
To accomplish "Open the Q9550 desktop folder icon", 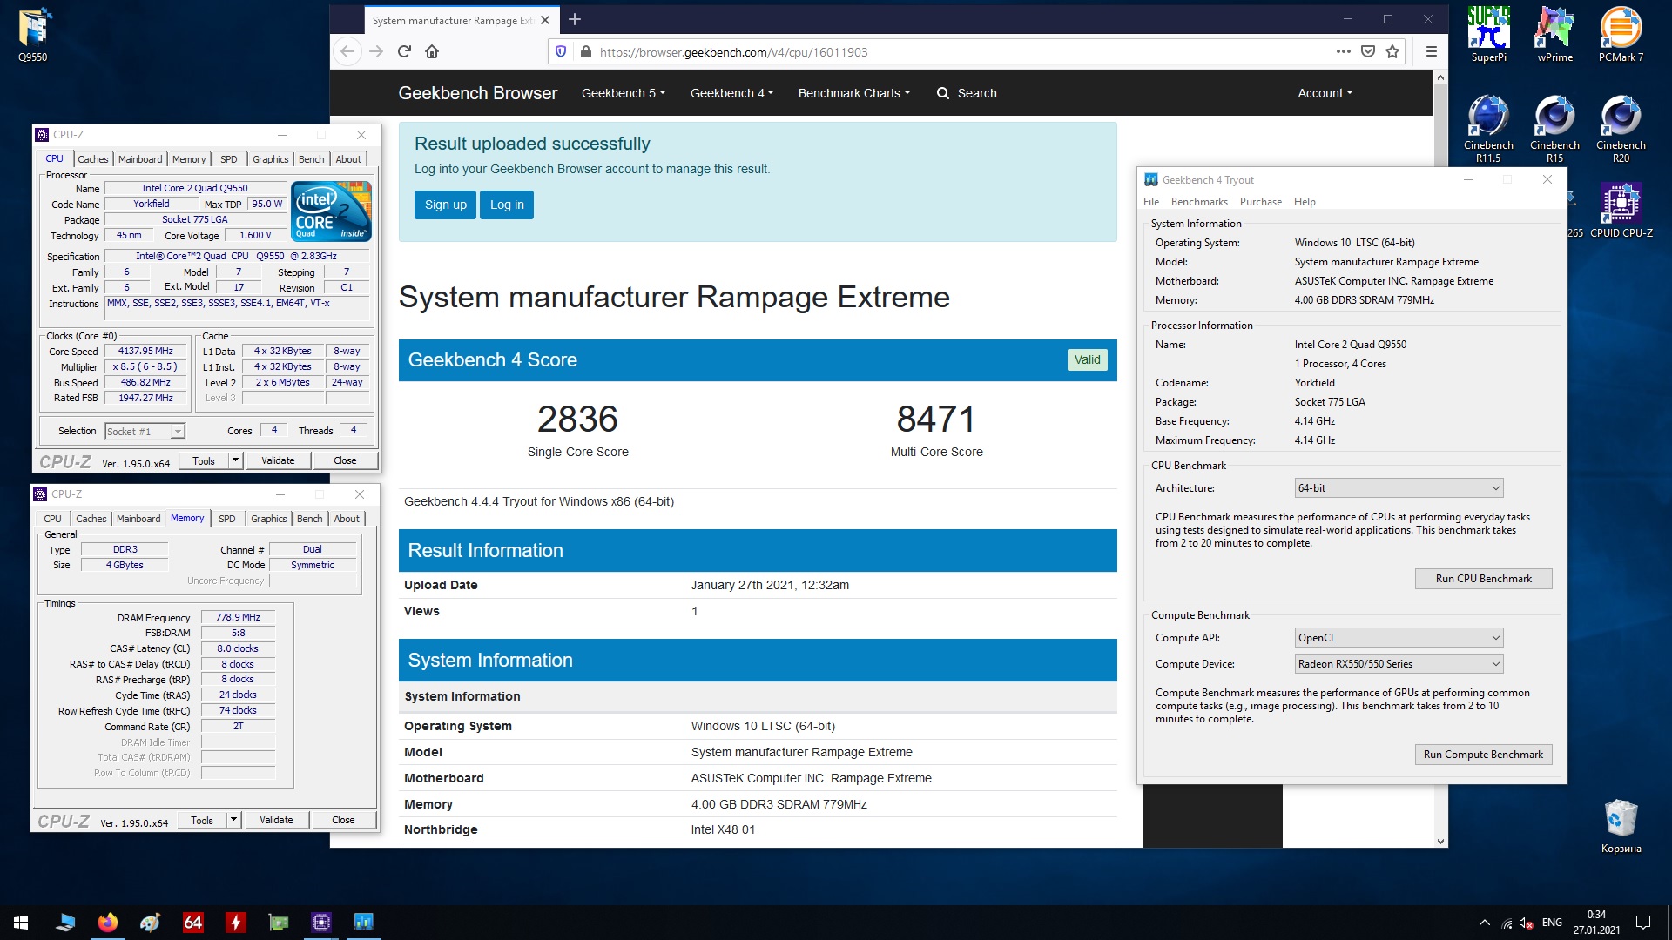I will coord(33,37).
